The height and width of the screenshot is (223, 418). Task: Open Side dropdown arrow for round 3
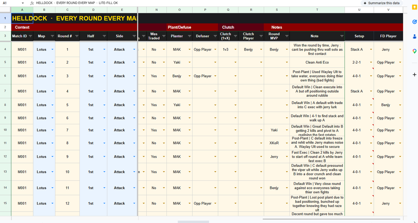(x=134, y=76)
